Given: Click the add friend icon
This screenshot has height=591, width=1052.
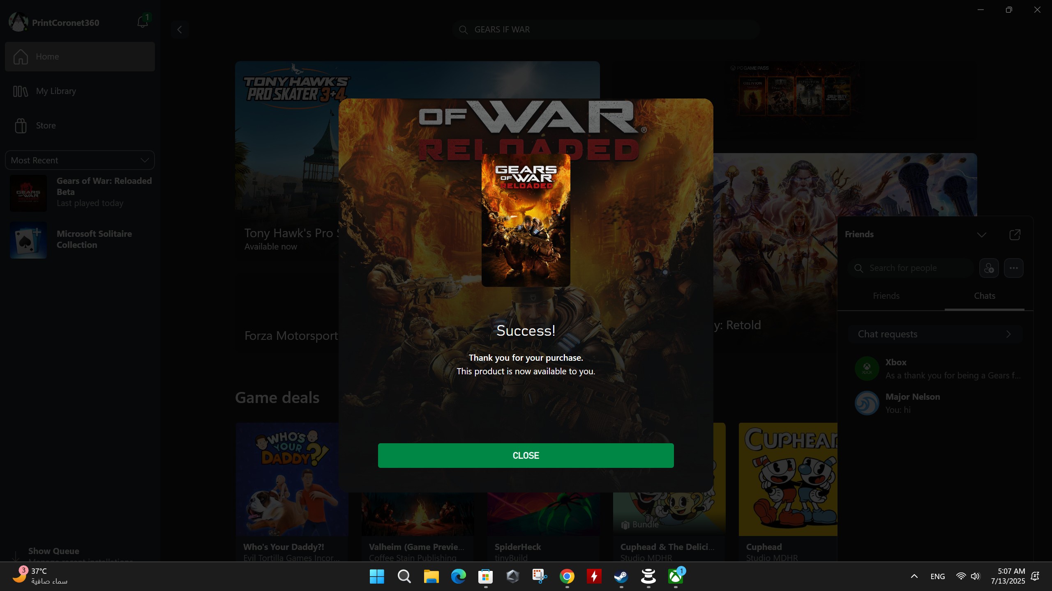Looking at the screenshot, I should pyautogui.click(x=989, y=268).
